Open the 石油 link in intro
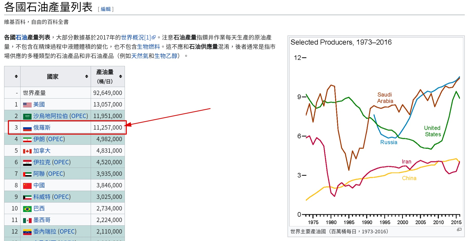Screen dimensions: 473x241 [21, 37]
